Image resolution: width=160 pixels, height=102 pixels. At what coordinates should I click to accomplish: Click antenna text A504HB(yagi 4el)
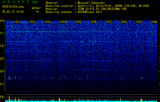click(x=90, y=12)
